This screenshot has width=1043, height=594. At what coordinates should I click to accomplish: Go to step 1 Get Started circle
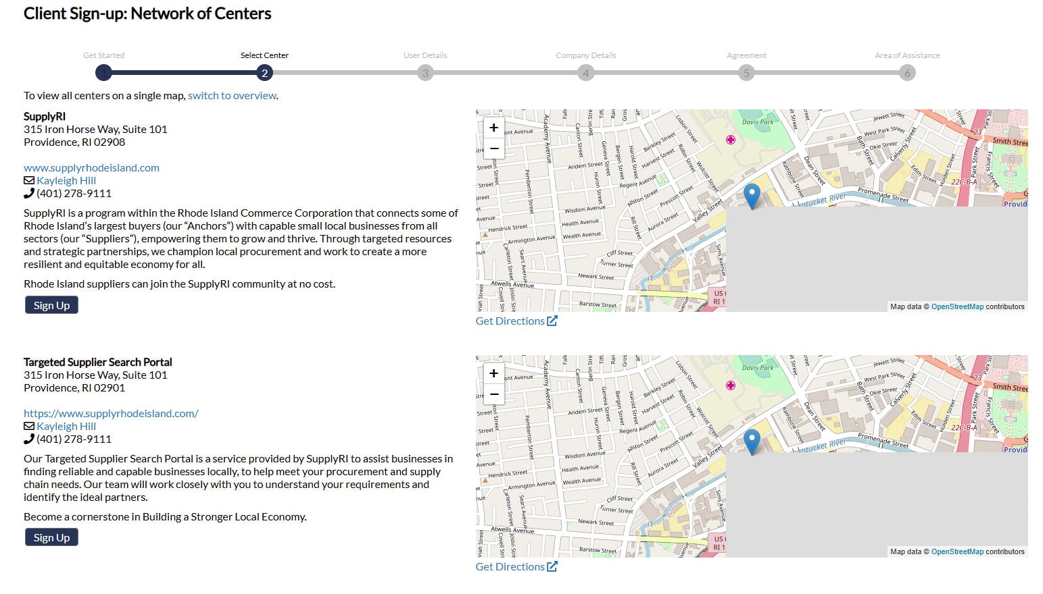click(x=103, y=72)
